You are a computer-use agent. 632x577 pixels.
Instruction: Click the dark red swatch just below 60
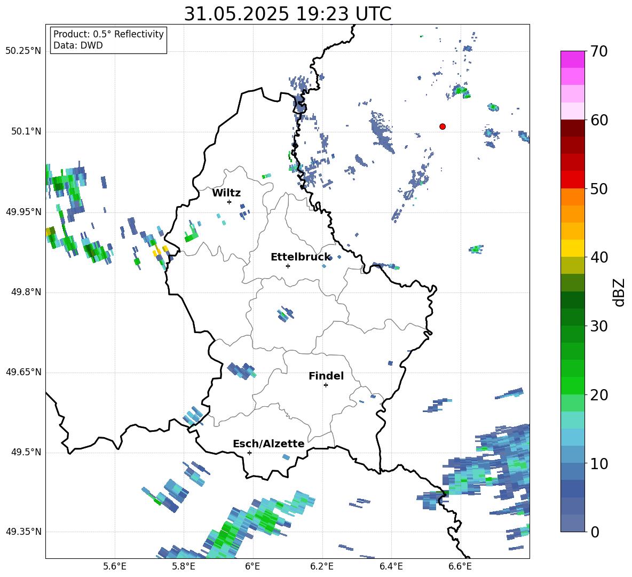(572, 128)
